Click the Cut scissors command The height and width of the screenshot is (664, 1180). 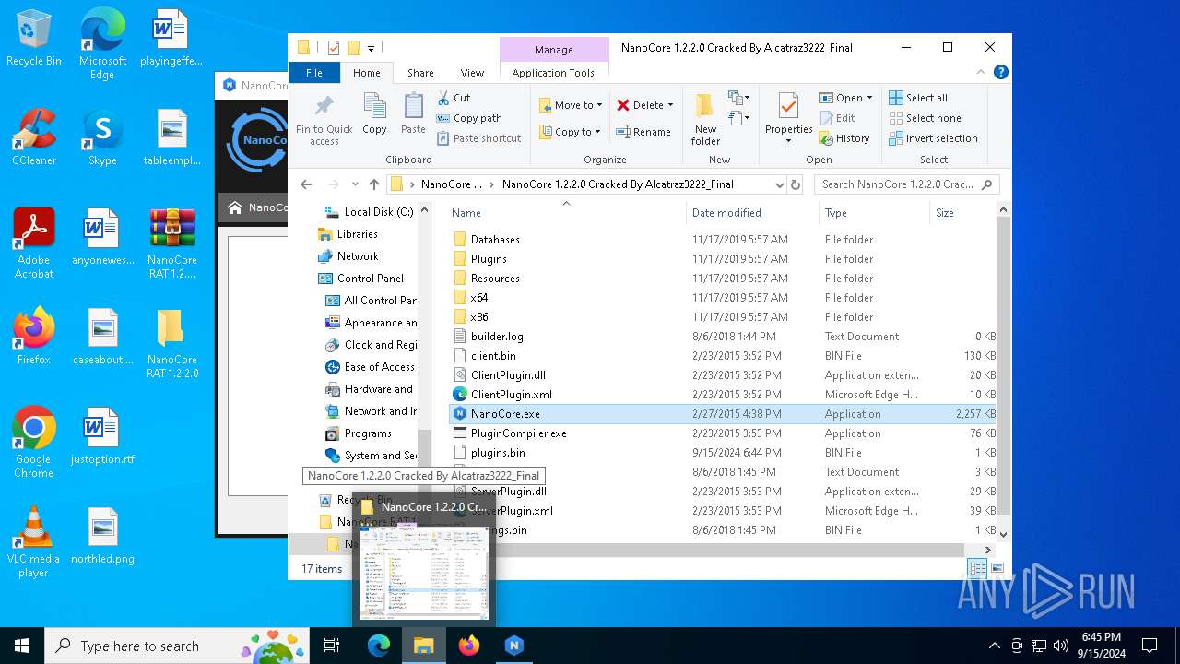(454, 98)
